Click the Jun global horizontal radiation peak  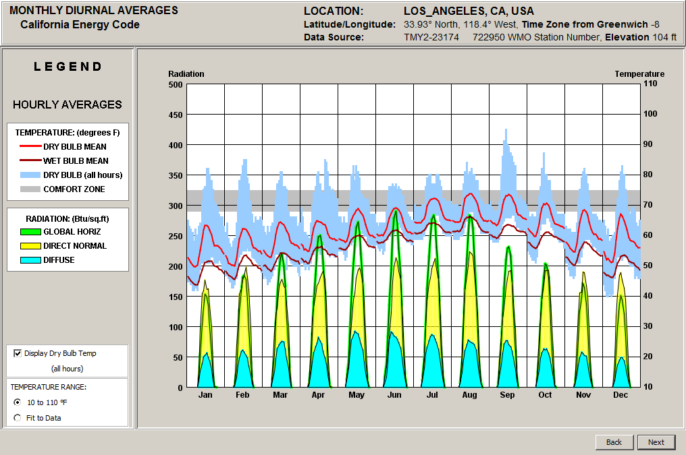coord(396,213)
